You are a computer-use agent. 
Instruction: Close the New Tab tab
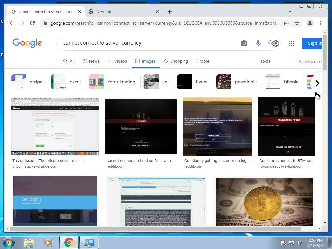(157, 12)
